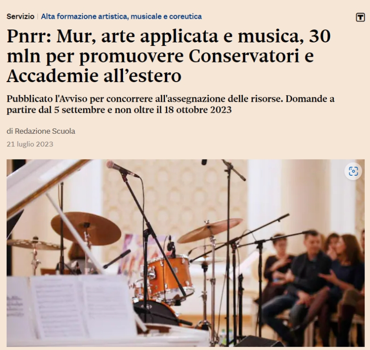Open Alta formazione artistica, musicale e coreutica link
Image resolution: width=370 pixels, height=350 pixels.
121,16
